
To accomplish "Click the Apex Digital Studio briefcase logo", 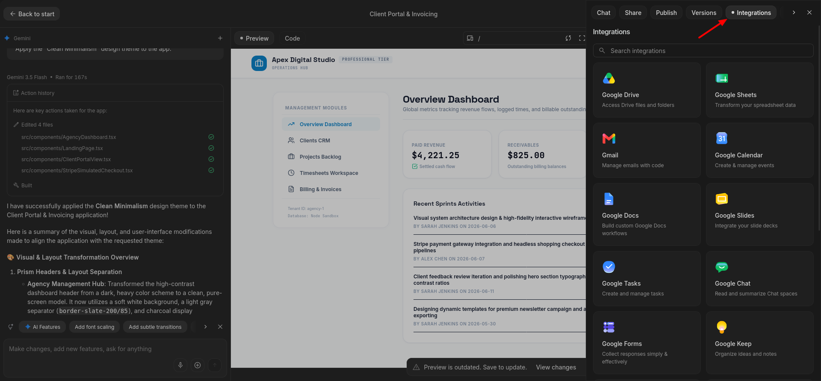I will tap(259, 63).
